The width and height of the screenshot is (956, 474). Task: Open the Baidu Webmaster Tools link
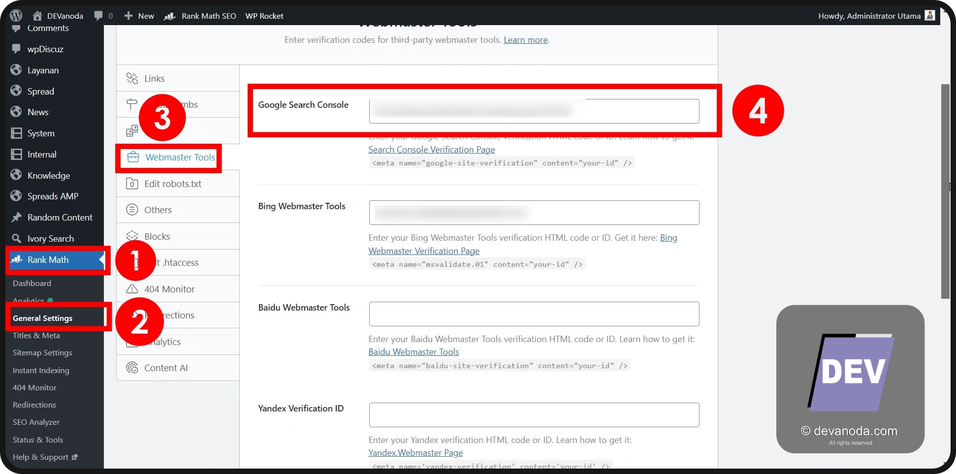pyautogui.click(x=414, y=352)
